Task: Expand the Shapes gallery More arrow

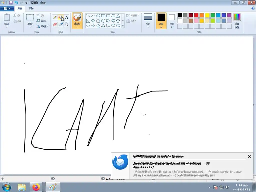Action: click(123, 26)
